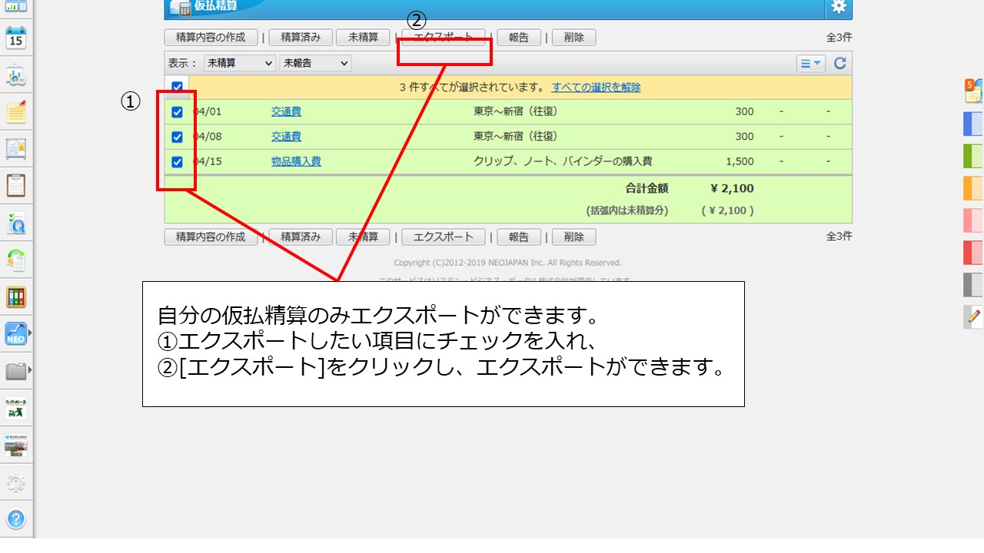This screenshot has height=553, width=984.
Task: Click the top 精算内容の作成 button
Action: tap(211, 38)
